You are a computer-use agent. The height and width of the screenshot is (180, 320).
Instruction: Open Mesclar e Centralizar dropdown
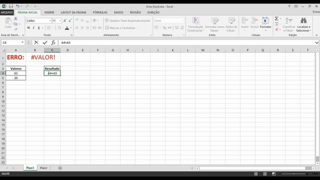pos(138,28)
